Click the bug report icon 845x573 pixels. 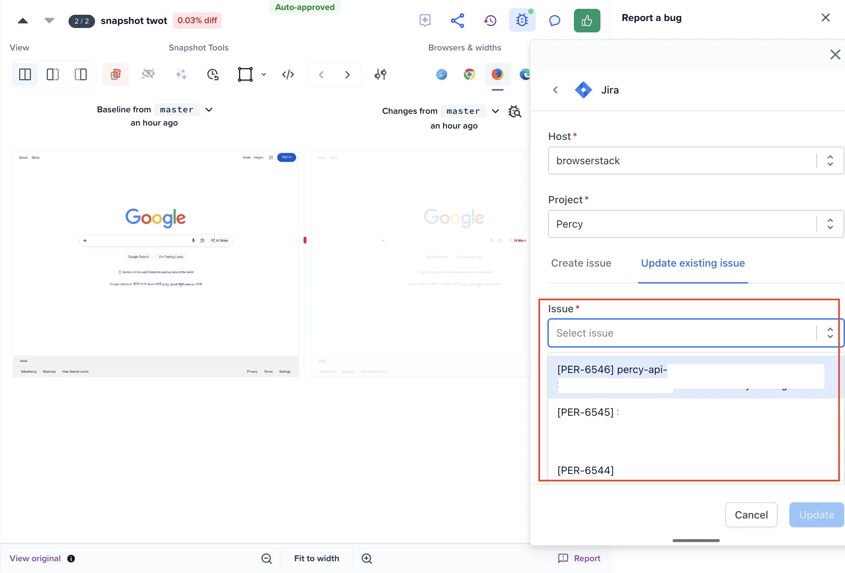522,21
